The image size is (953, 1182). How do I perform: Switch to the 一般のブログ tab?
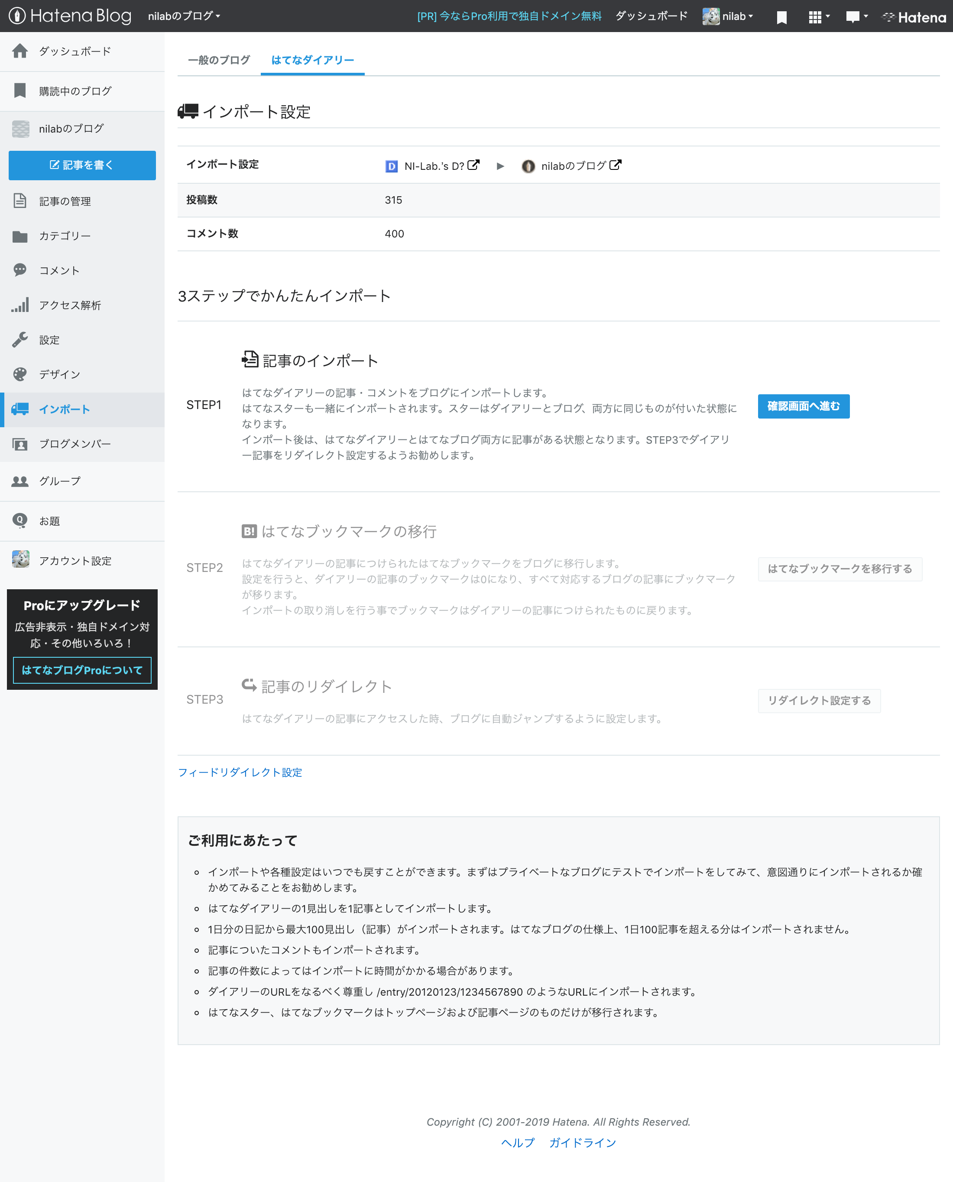tap(219, 60)
